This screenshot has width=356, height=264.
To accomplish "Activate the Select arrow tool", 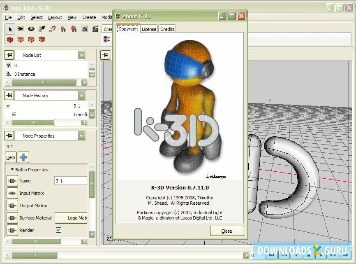I will point(10,29).
